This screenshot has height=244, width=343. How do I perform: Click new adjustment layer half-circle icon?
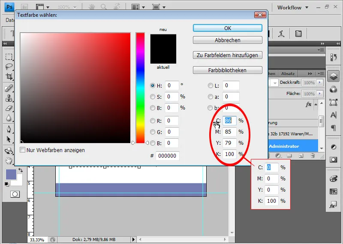click(x=278, y=156)
